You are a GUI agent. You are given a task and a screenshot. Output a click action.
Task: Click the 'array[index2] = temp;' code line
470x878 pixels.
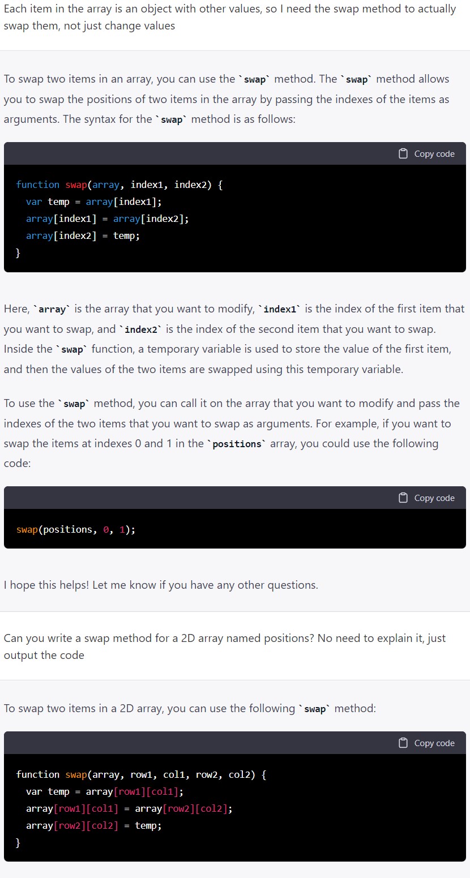click(83, 235)
